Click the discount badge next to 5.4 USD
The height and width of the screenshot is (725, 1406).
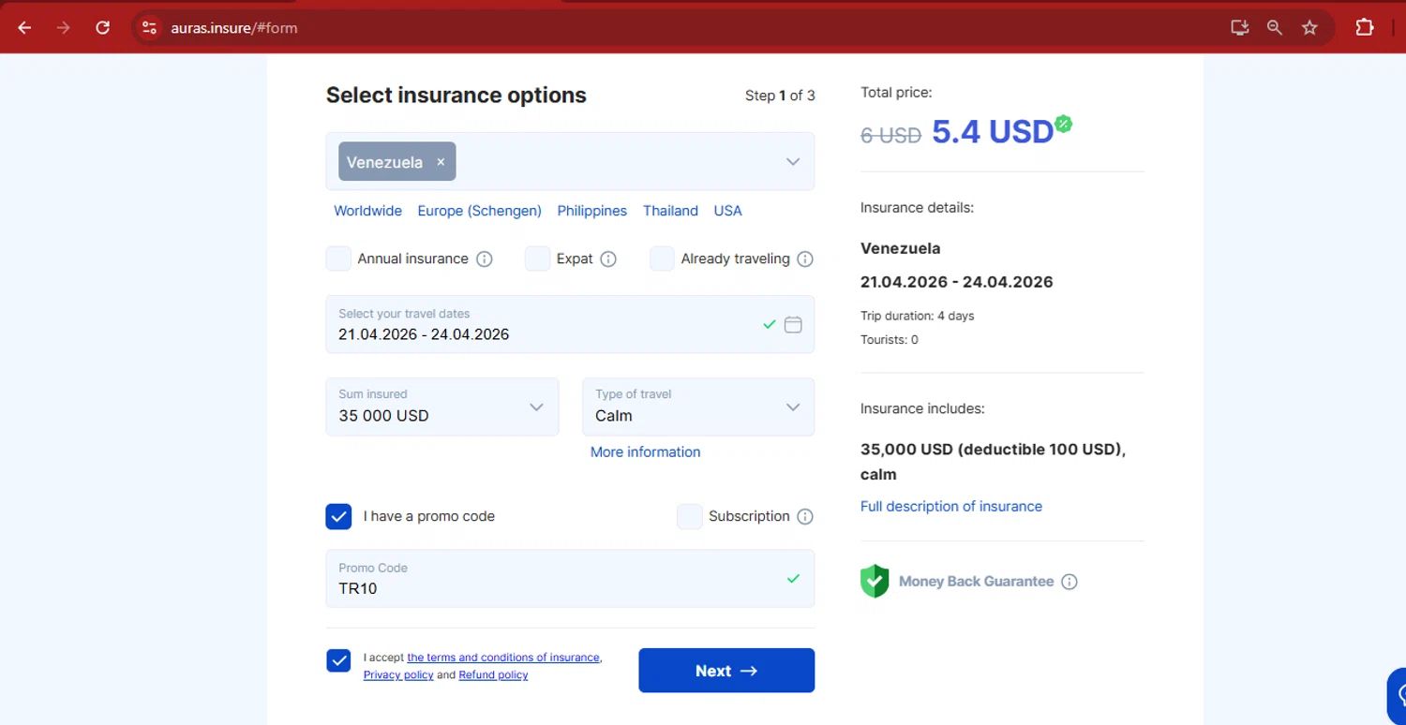coord(1063,124)
